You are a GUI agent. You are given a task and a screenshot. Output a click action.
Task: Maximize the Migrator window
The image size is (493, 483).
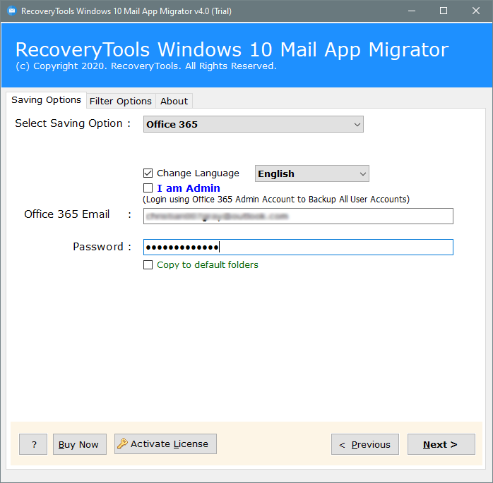point(444,11)
